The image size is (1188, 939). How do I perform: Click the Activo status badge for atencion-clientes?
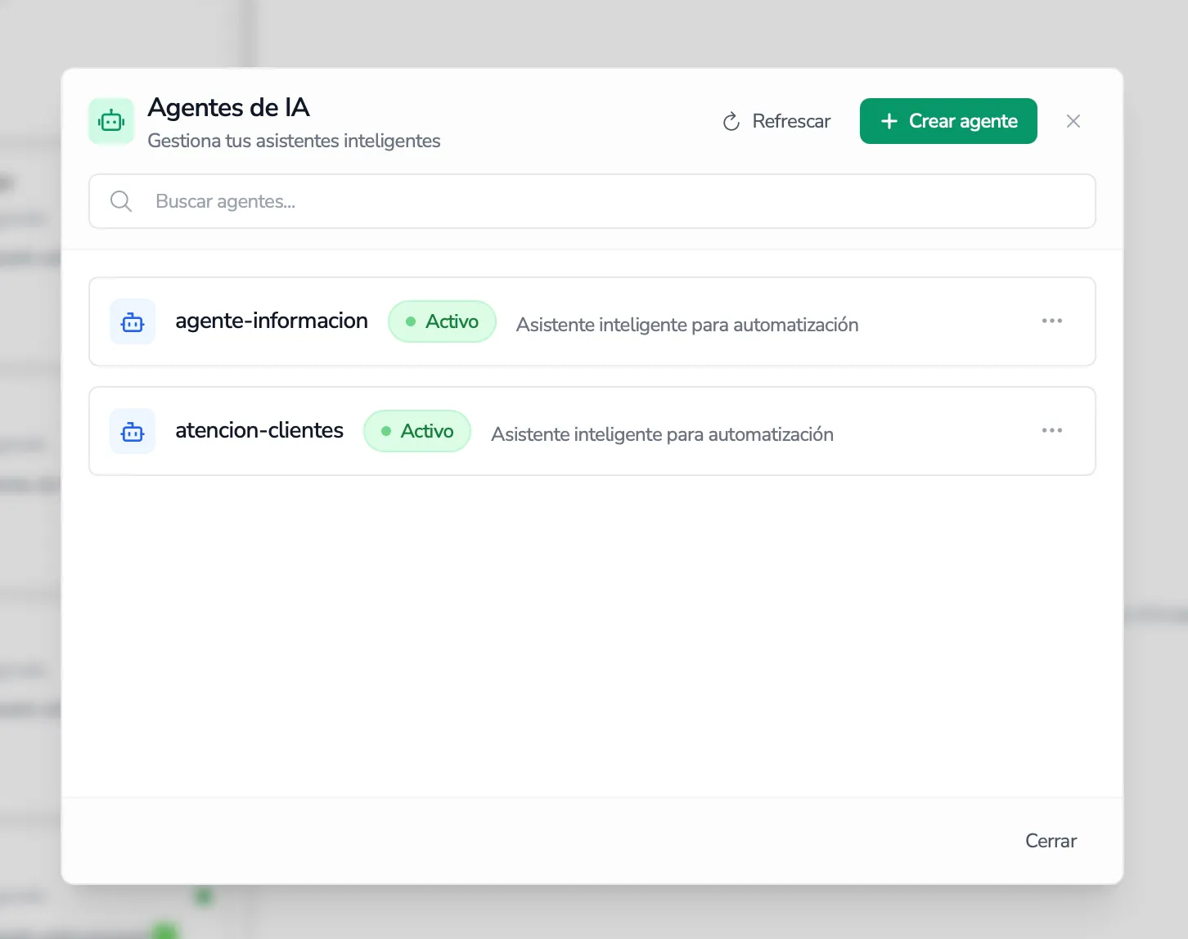point(417,431)
